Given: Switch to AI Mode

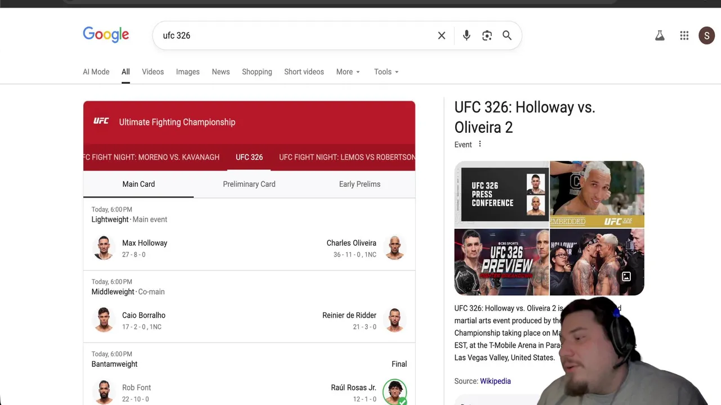Looking at the screenshot, I should tap(96, 72).
